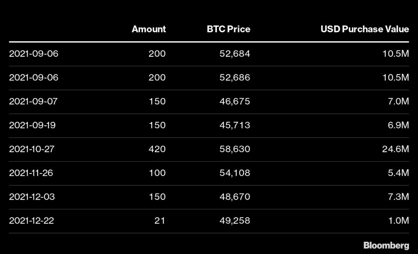Select the 2021-09-07 date cell
418x254 pixels.
point(33,101)
